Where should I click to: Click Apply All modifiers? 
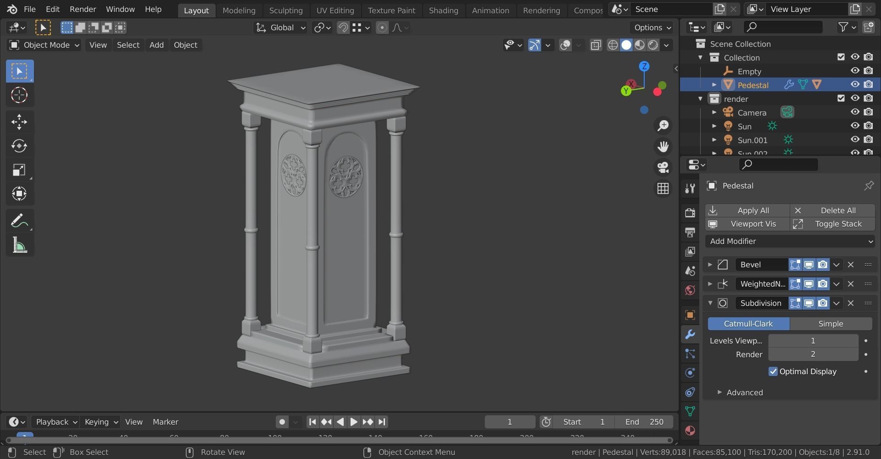[747, 210]
